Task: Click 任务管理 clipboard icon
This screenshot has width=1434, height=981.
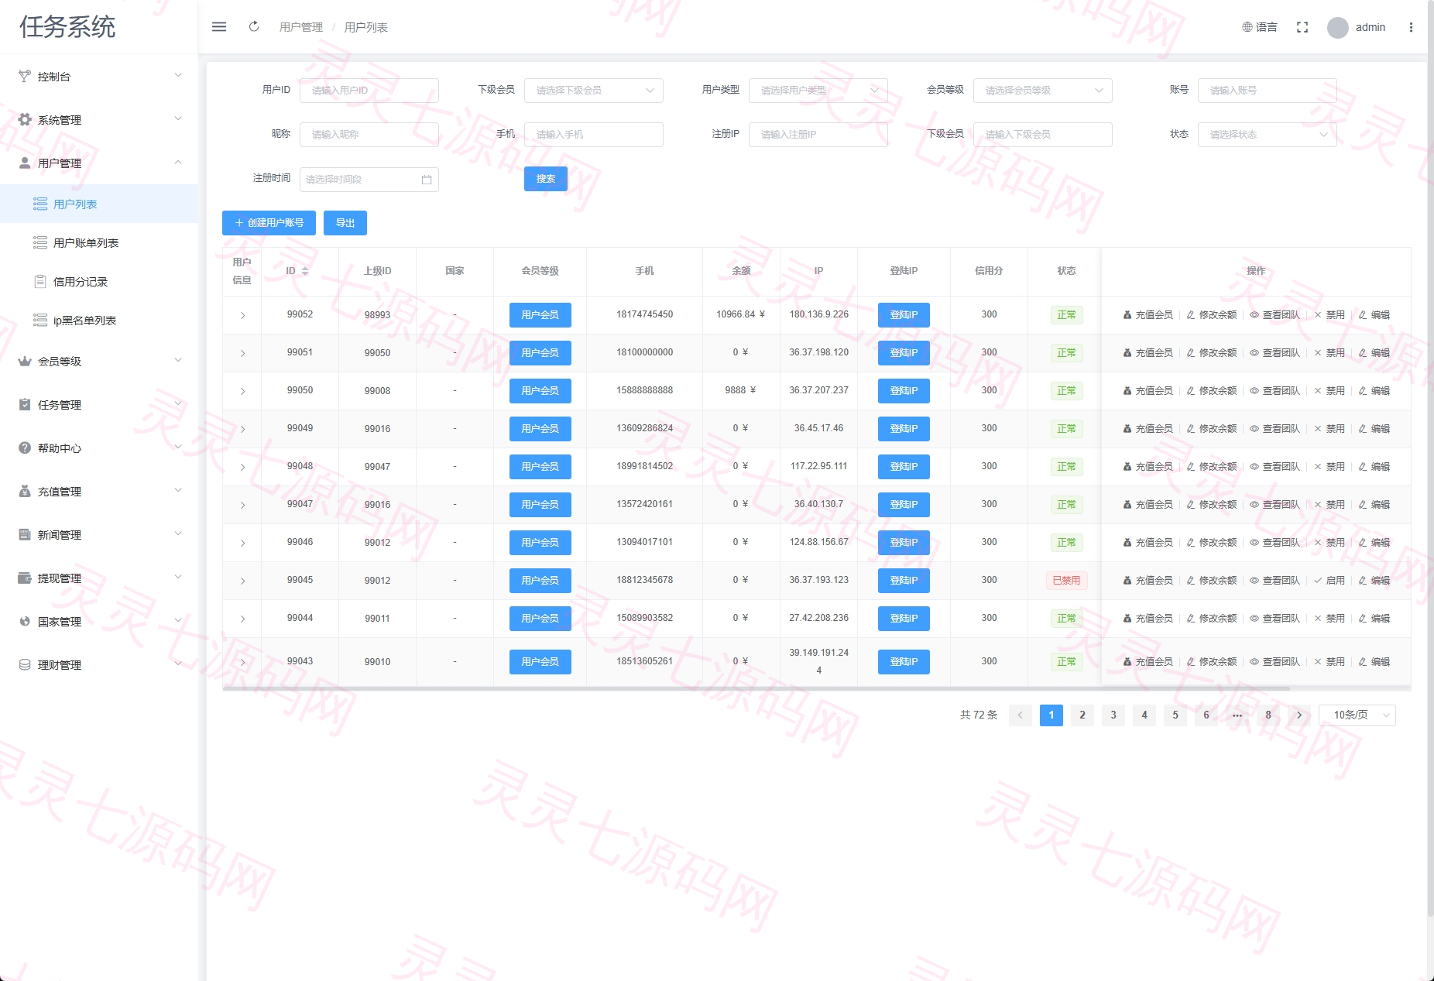Action: (25, 404)
